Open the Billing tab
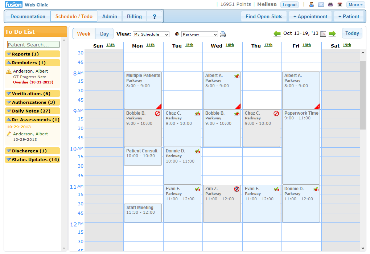This screenshot has height=254, width=370. [134, 16]
